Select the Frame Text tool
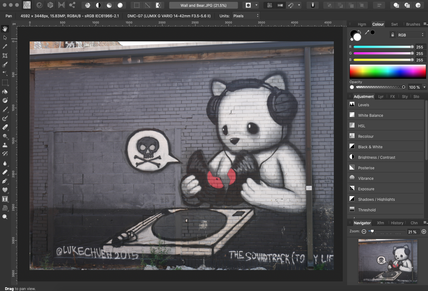This screenshot has height=291, width=428. point(5,199)
